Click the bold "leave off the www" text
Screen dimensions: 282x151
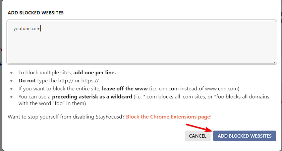coord(125,89)
